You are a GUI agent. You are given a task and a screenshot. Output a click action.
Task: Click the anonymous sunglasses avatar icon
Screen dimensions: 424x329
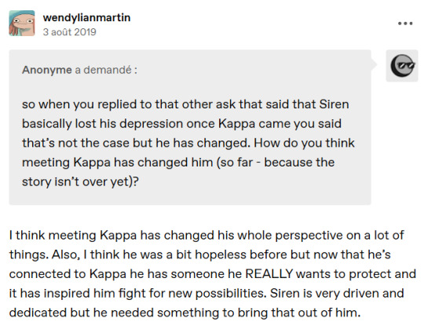[402, 66]
